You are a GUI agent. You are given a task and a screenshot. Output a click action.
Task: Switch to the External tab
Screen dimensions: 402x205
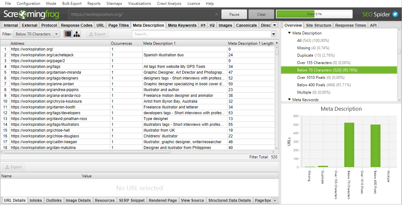point(30,25)
